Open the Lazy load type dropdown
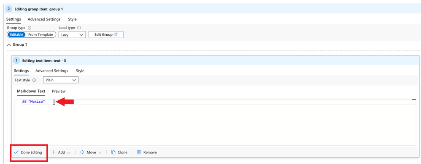 (x=72, y=35)
